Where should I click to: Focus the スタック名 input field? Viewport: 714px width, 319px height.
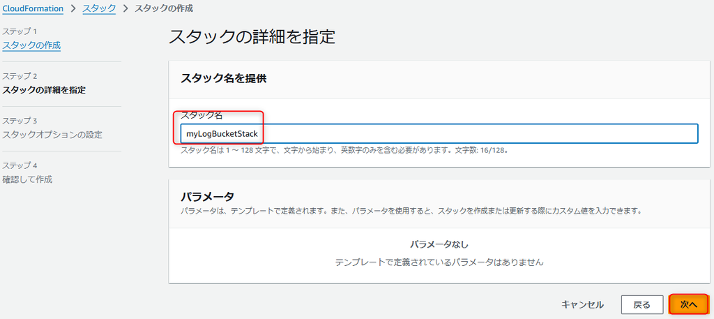point(439,133)
